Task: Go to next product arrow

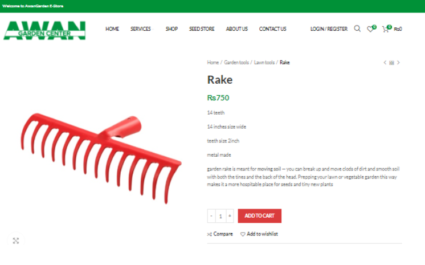Action: [x=398, y=63]
